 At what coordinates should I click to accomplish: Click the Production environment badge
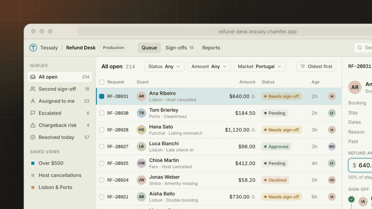114,48
